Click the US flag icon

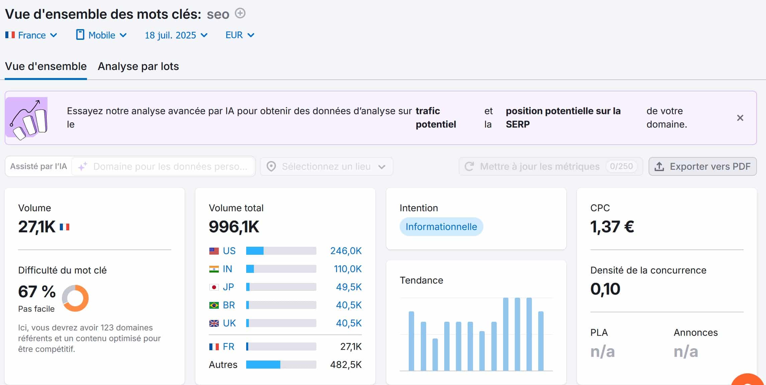click(214, 251)
